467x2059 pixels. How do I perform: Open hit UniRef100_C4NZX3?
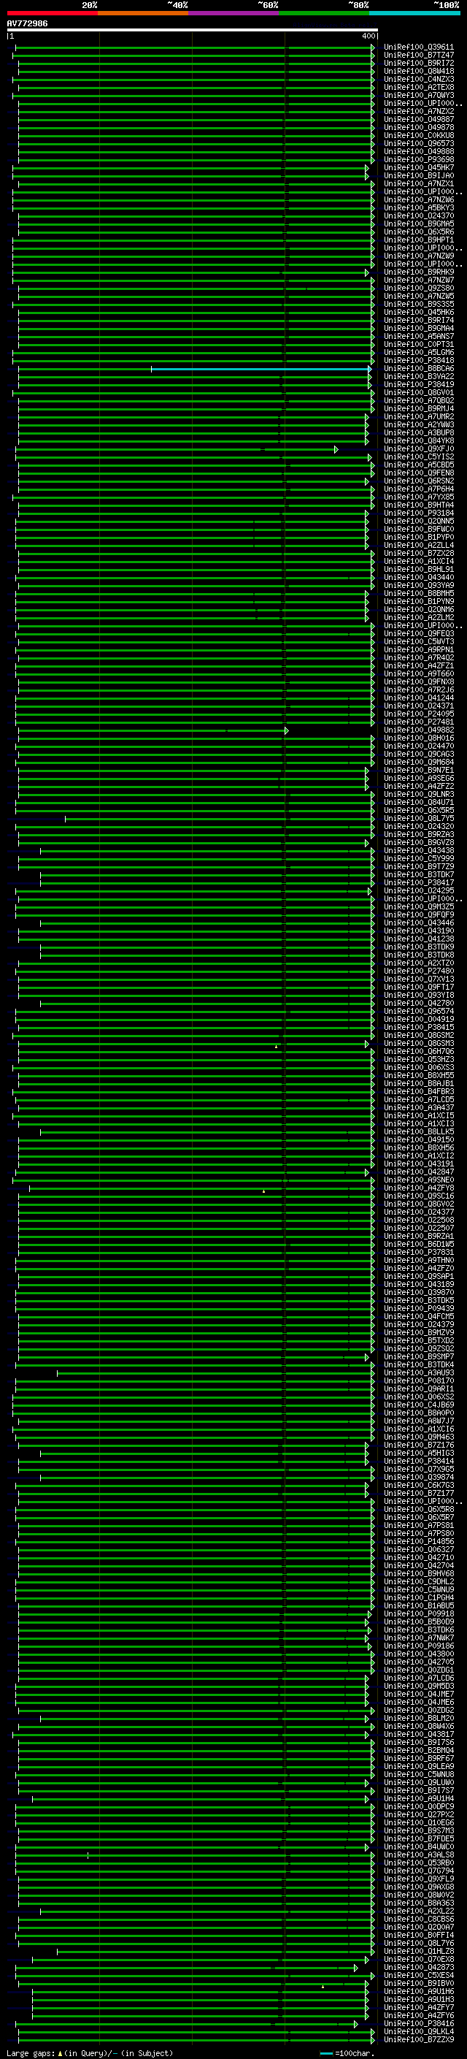coord(419,79)
